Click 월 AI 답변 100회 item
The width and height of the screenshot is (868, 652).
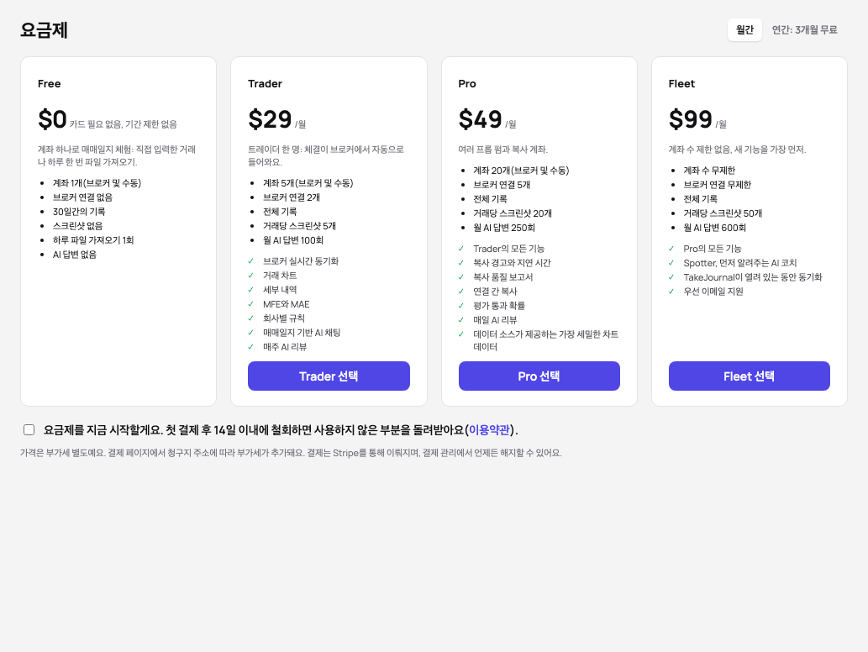click(293, 240)
